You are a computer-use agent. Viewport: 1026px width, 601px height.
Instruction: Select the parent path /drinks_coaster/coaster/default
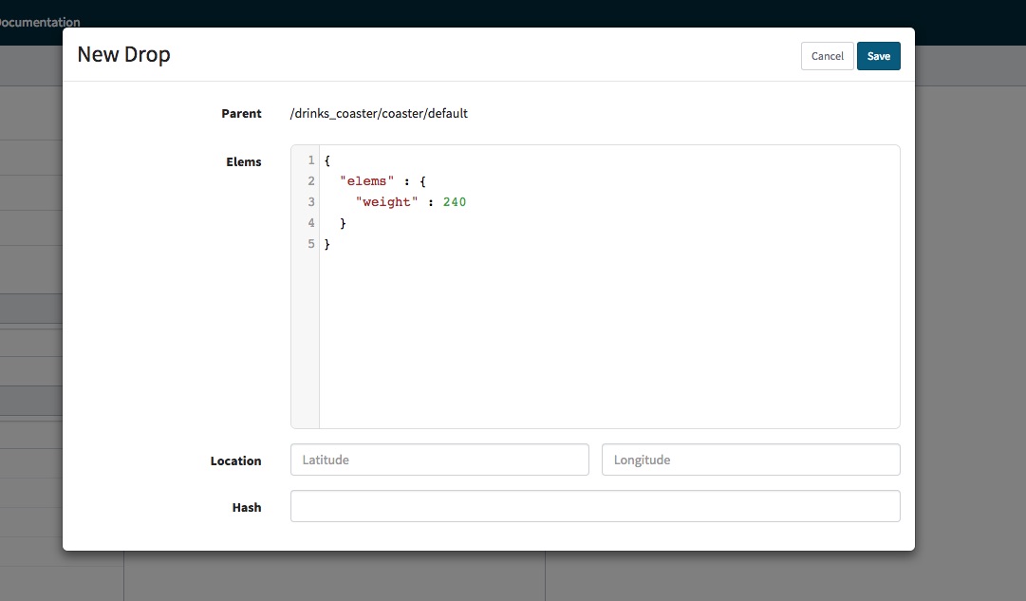(x=379, y=113)
